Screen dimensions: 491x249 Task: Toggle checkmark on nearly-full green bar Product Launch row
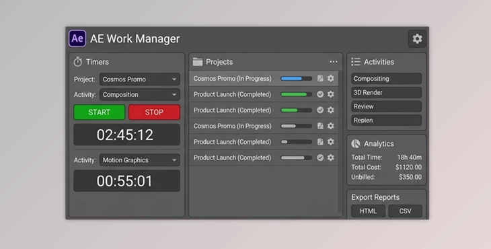320,94
